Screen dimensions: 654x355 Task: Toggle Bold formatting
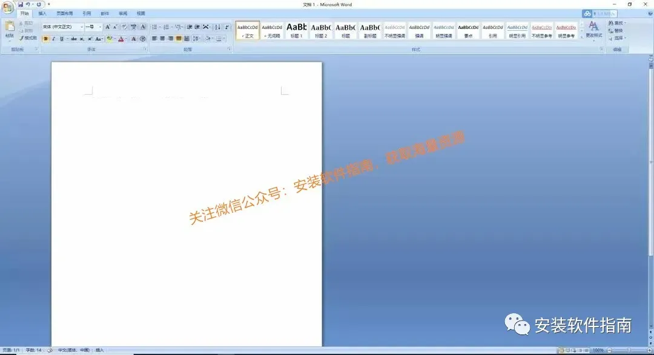tap(46, 39)
